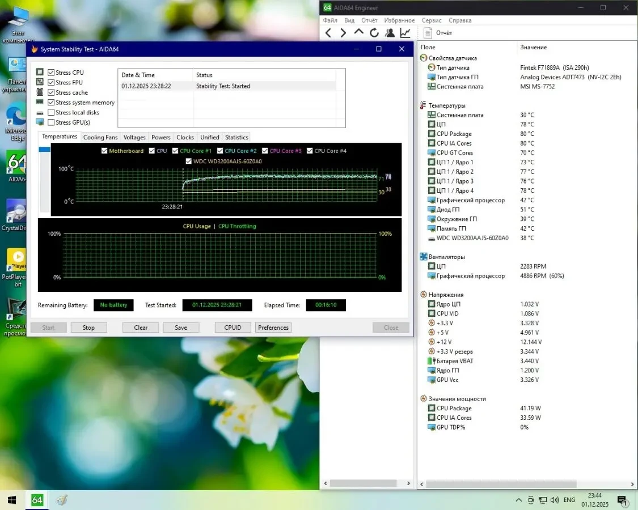This screenshot has width=638, height=510.
Task: Enable the Stress GPU(s) checkbox
Action: point(52,122)
